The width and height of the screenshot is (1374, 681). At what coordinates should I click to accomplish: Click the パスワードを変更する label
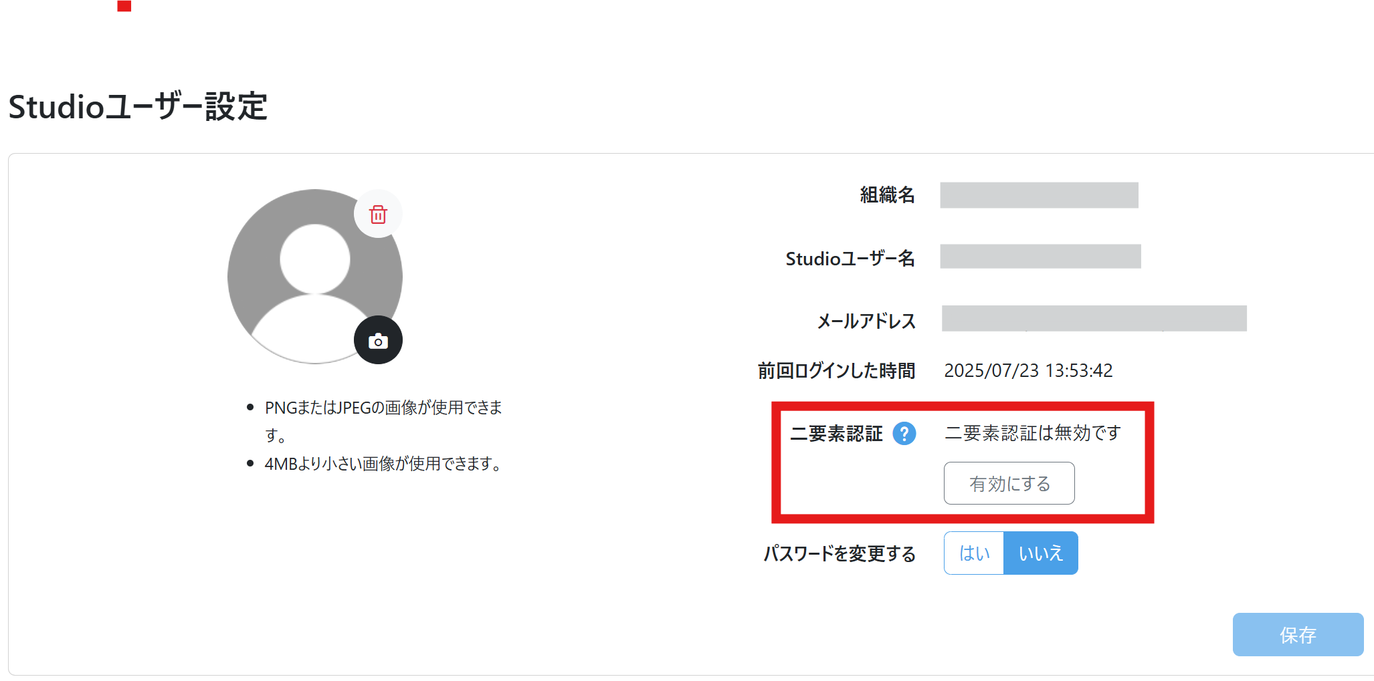click(840, 554)
